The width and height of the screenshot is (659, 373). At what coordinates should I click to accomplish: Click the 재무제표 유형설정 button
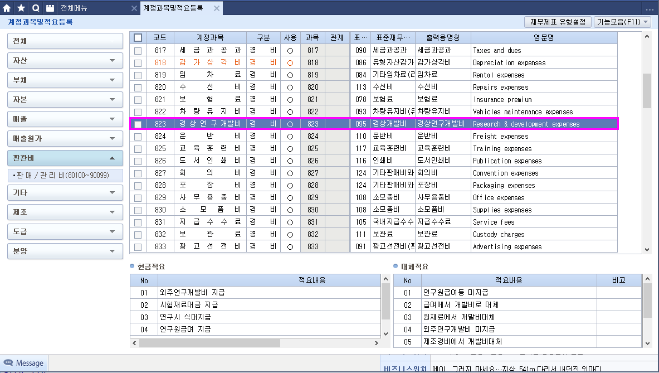pyautogui.click(x=558, y=22)
